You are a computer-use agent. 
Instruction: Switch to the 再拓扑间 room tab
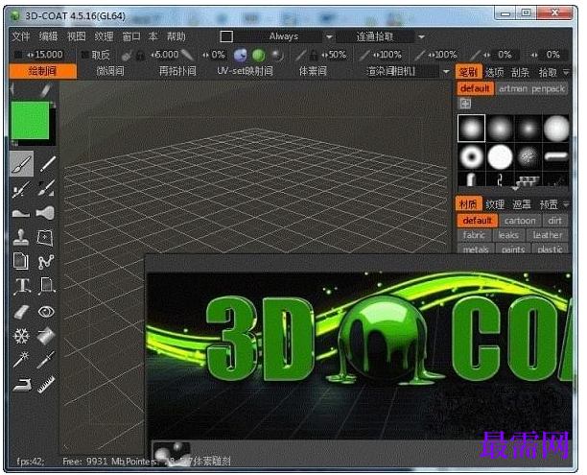click(177, 71)
